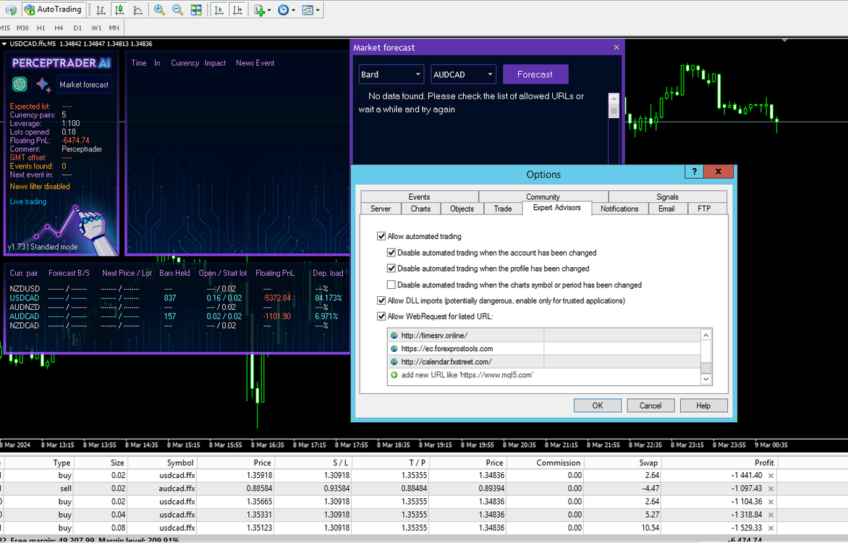848x543 pixels.
Task: Toggle chart shift icon
Action: 237,9
